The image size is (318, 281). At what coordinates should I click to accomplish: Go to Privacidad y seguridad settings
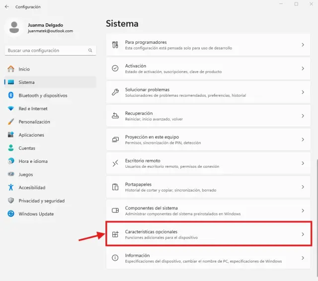41,201
